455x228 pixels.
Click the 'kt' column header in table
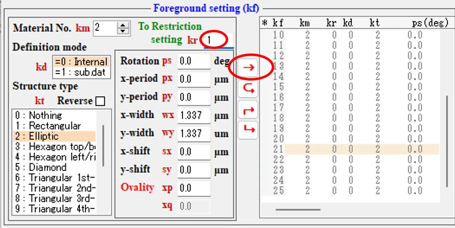tap(375, 23)
